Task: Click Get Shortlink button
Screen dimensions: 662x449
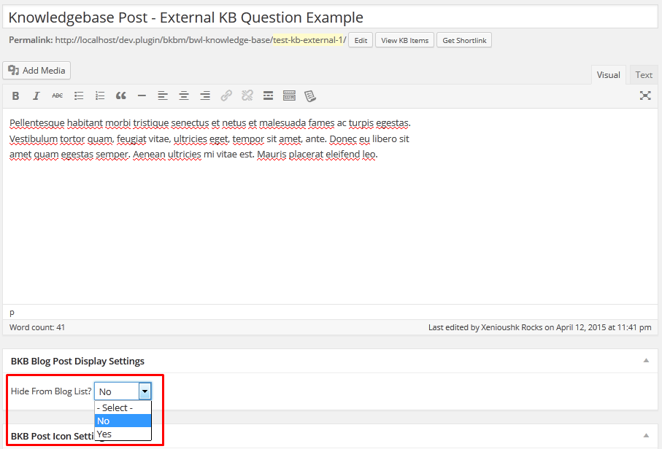Action: [464, 41]
